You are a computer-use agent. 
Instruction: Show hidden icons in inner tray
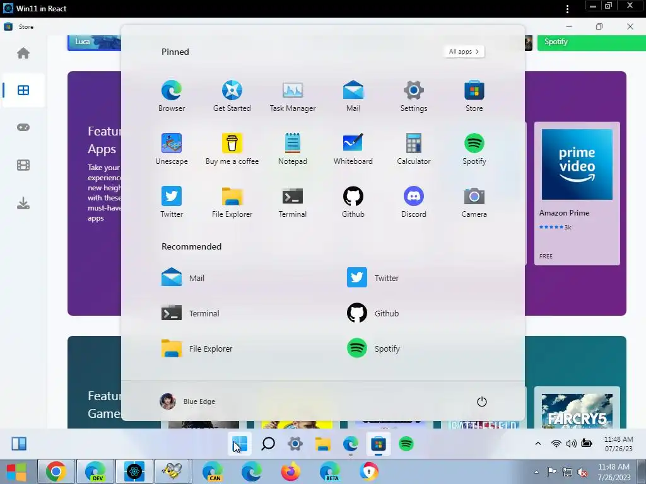[x=537, y=444]
